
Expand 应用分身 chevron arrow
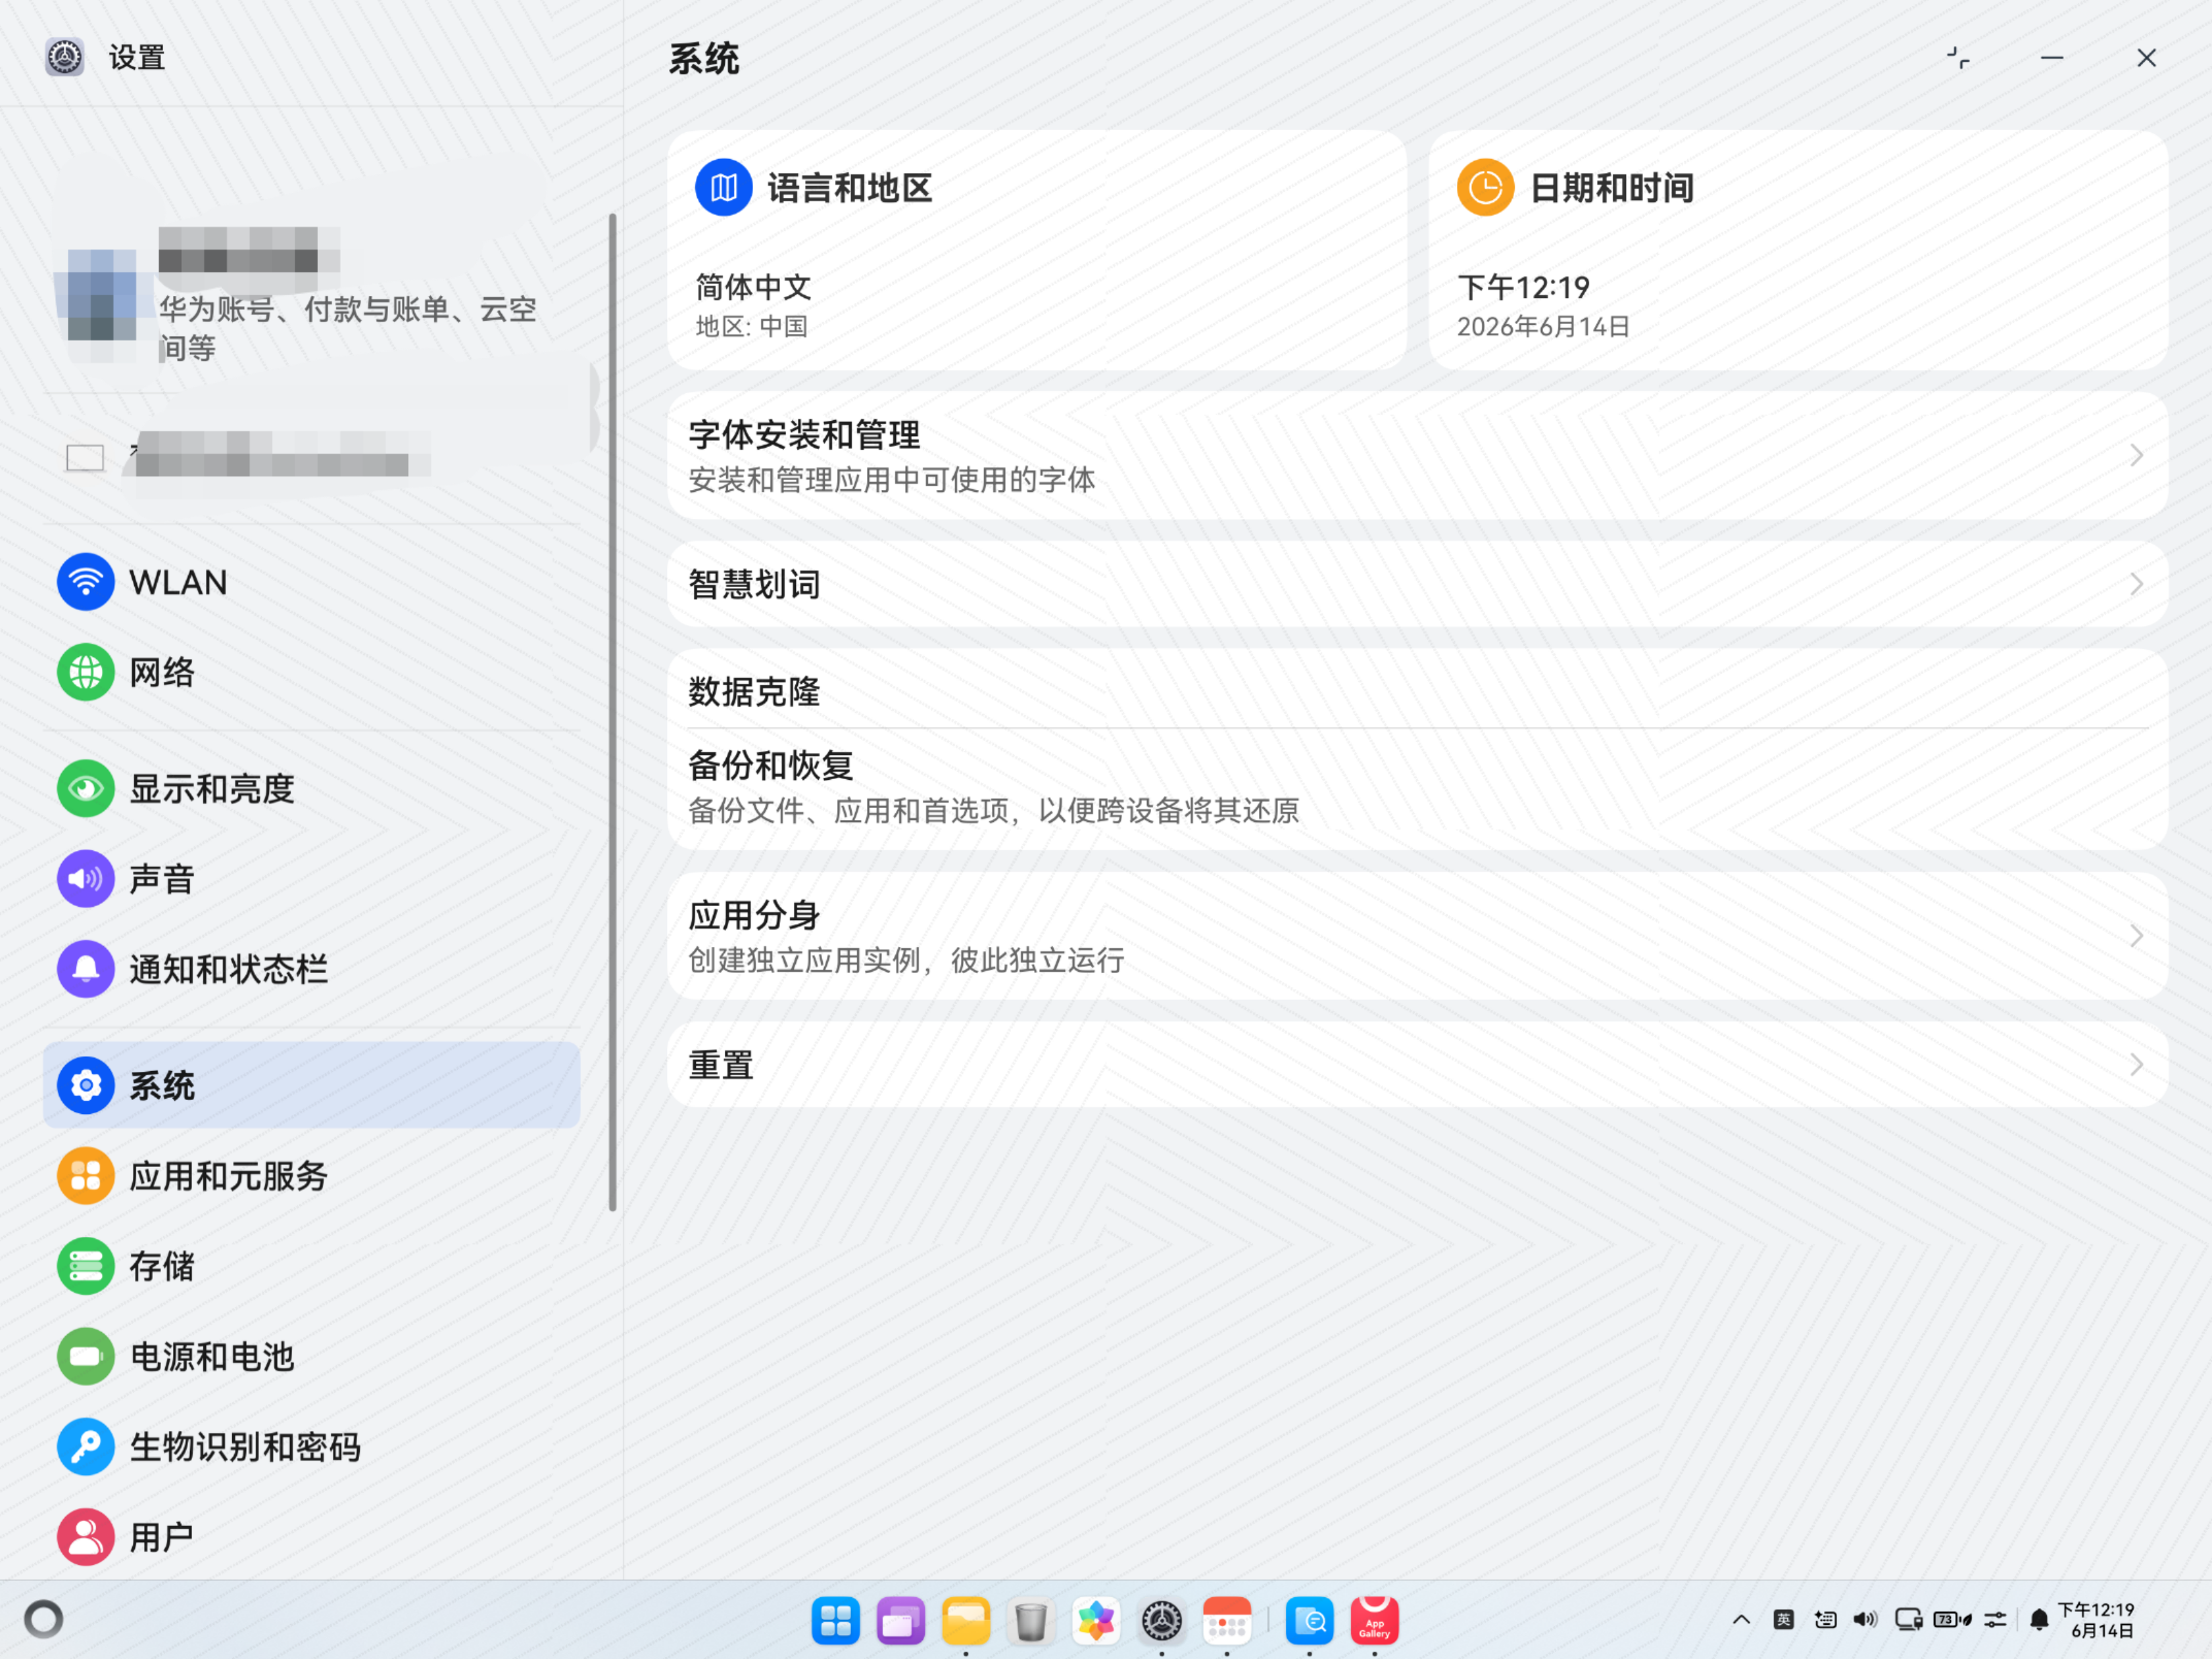(2136, 936)
